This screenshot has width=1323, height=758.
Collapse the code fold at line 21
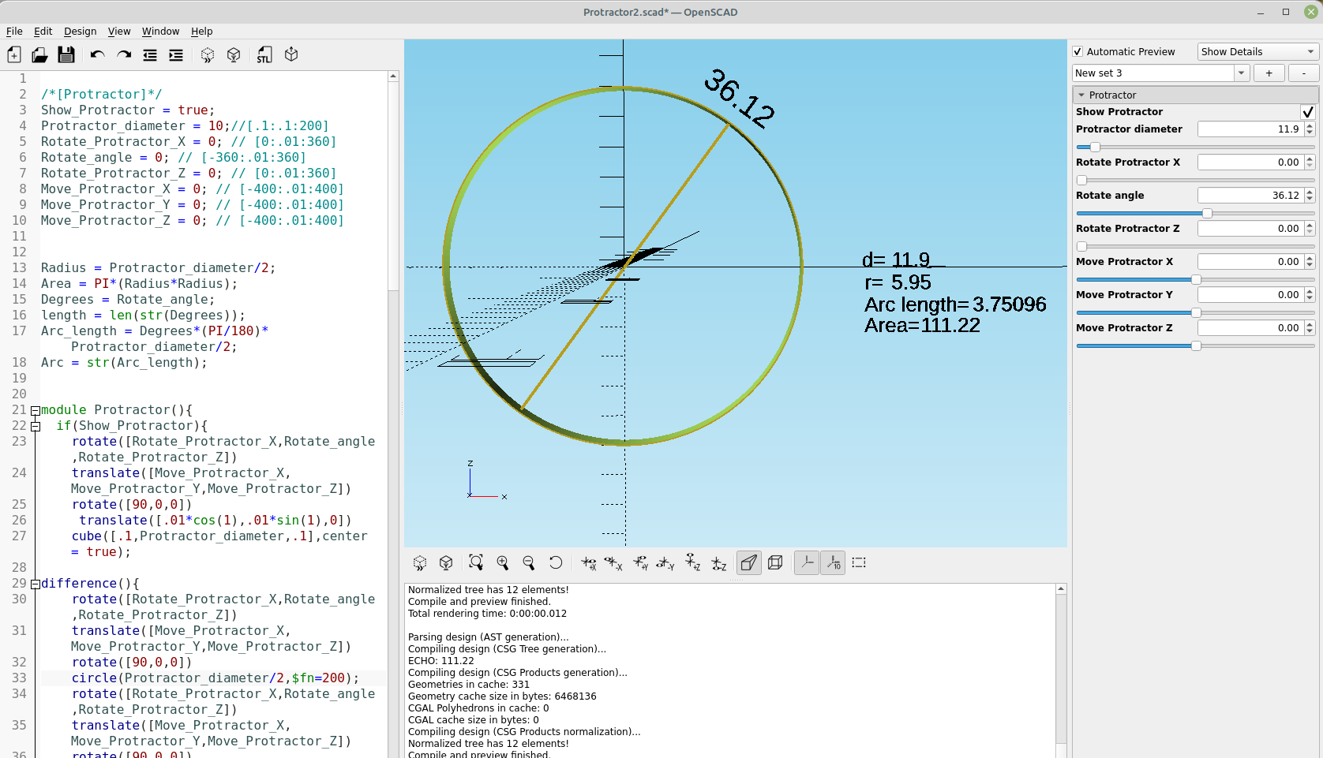[35, 409]
